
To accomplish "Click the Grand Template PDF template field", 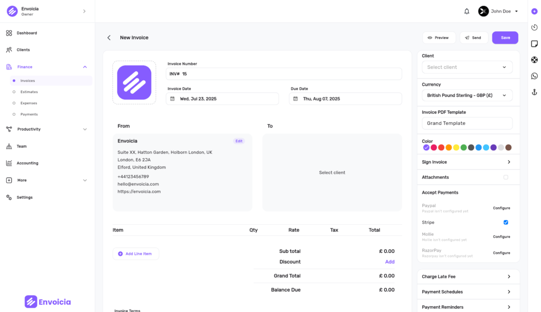I will tap(467, 123).
